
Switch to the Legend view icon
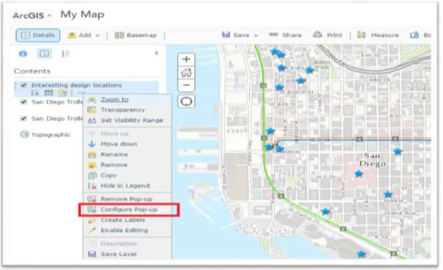[65, 54]
